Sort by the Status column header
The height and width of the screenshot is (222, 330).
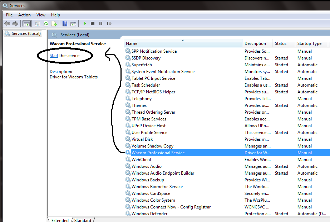(x=284, y=43)
